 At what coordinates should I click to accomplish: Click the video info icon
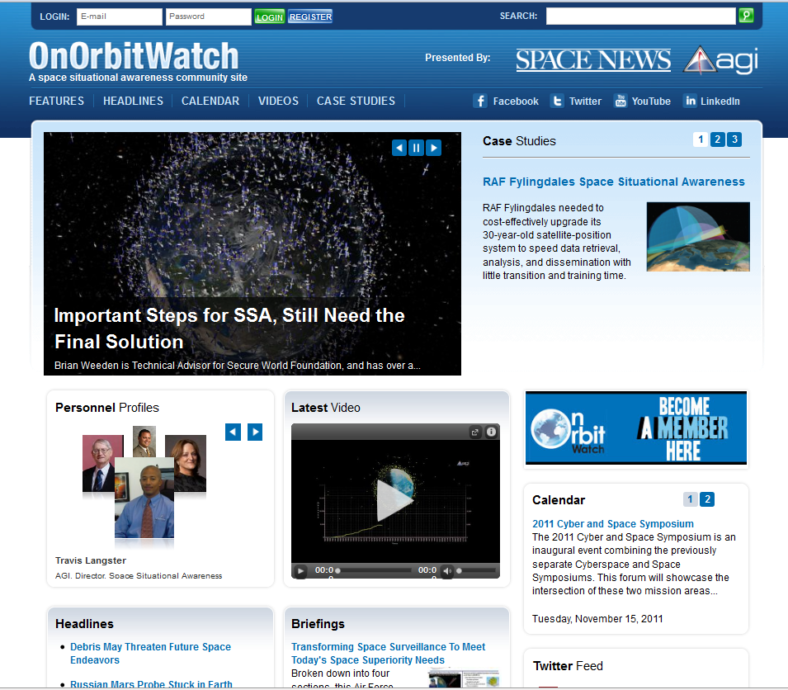click(x=491, y=432)
